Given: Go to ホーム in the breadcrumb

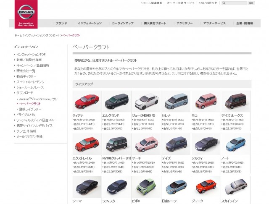Looking at the screenshot, I should (18, 35).
